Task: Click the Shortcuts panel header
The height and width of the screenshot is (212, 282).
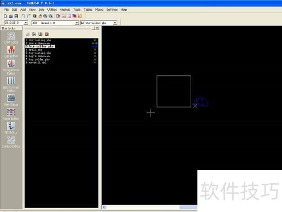Action: click(x=11, y=28)
